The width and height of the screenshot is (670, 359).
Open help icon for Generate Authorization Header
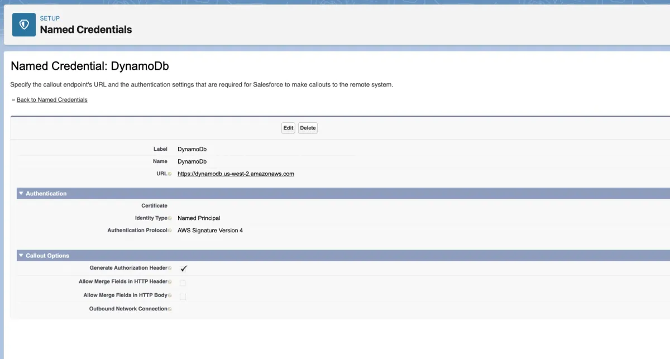tap(170, 269)
